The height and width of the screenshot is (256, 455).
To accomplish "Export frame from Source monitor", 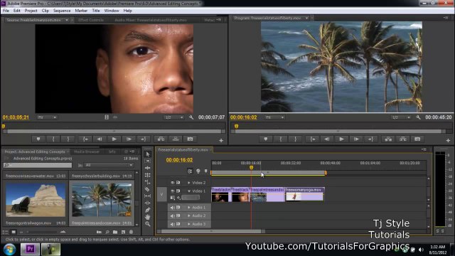I will pyautogui.click(x=190, y=139).
